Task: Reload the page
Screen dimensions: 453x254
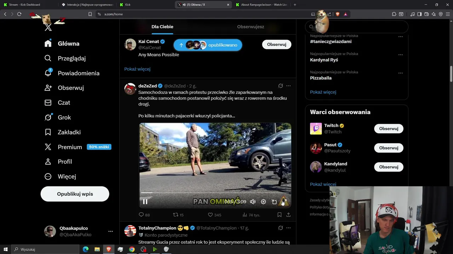Action: point(19,14)
